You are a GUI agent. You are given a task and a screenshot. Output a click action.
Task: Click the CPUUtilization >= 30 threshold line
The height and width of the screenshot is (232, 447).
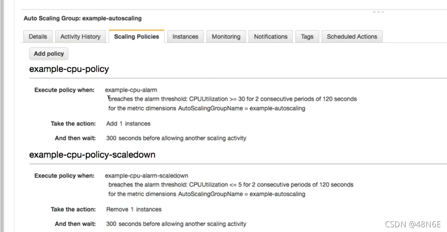click(x=232, y=99)
